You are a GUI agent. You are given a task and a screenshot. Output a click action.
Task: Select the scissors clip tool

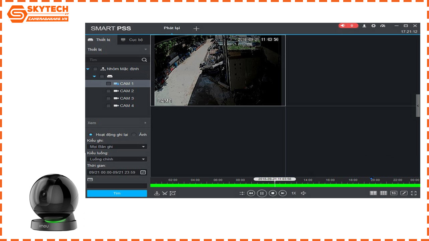coord(164,193)
